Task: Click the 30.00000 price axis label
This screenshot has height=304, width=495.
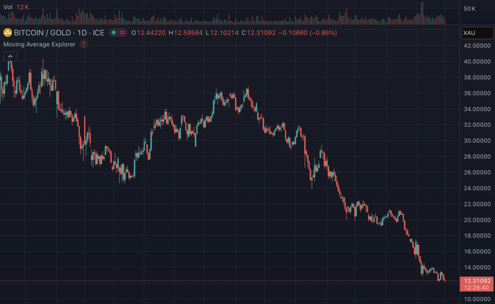Action: tap(477, 140)
